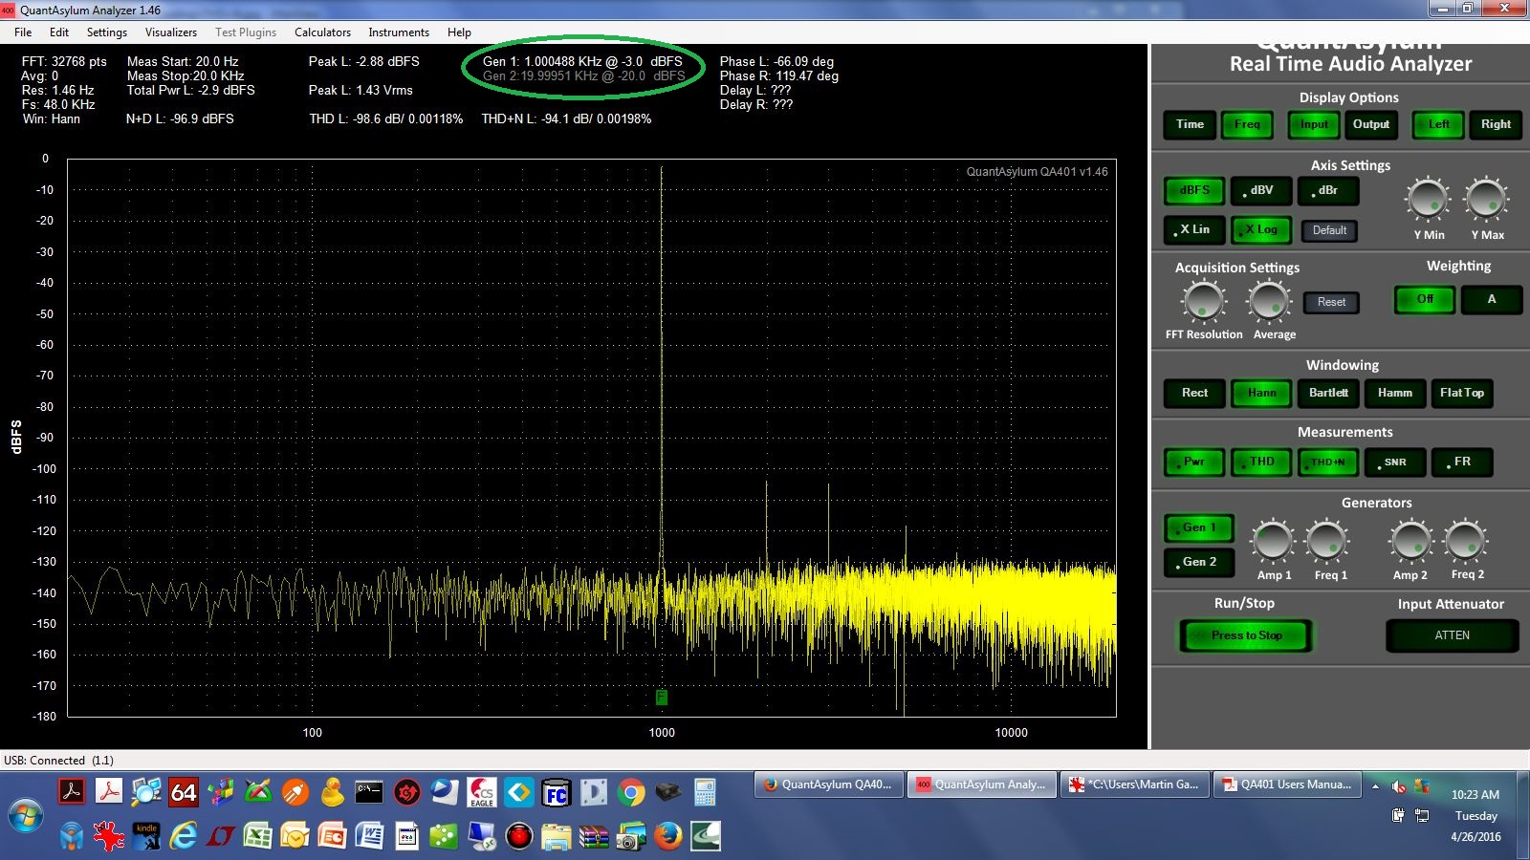Select the Hann window

pos(1261,393)
